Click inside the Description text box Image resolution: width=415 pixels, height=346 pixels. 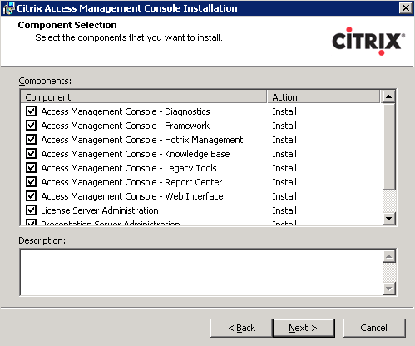pyautogui.click(x=201, y=272)
